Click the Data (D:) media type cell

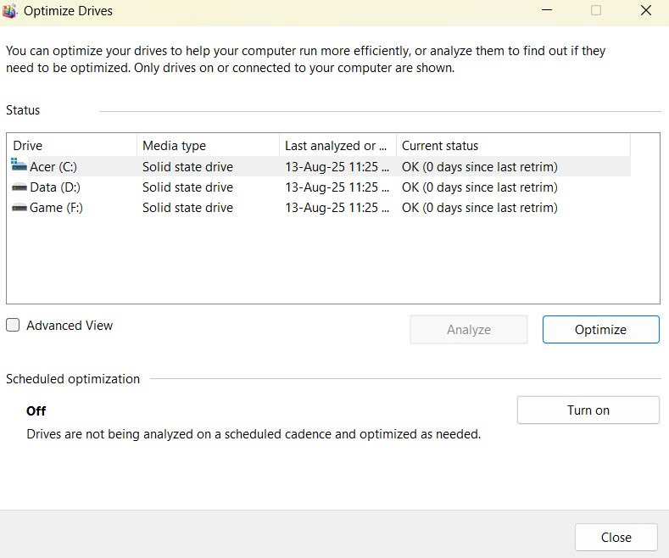tap(187, 187)
